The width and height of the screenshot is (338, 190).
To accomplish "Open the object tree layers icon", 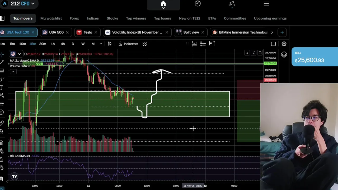I will (x=284, y=55).
